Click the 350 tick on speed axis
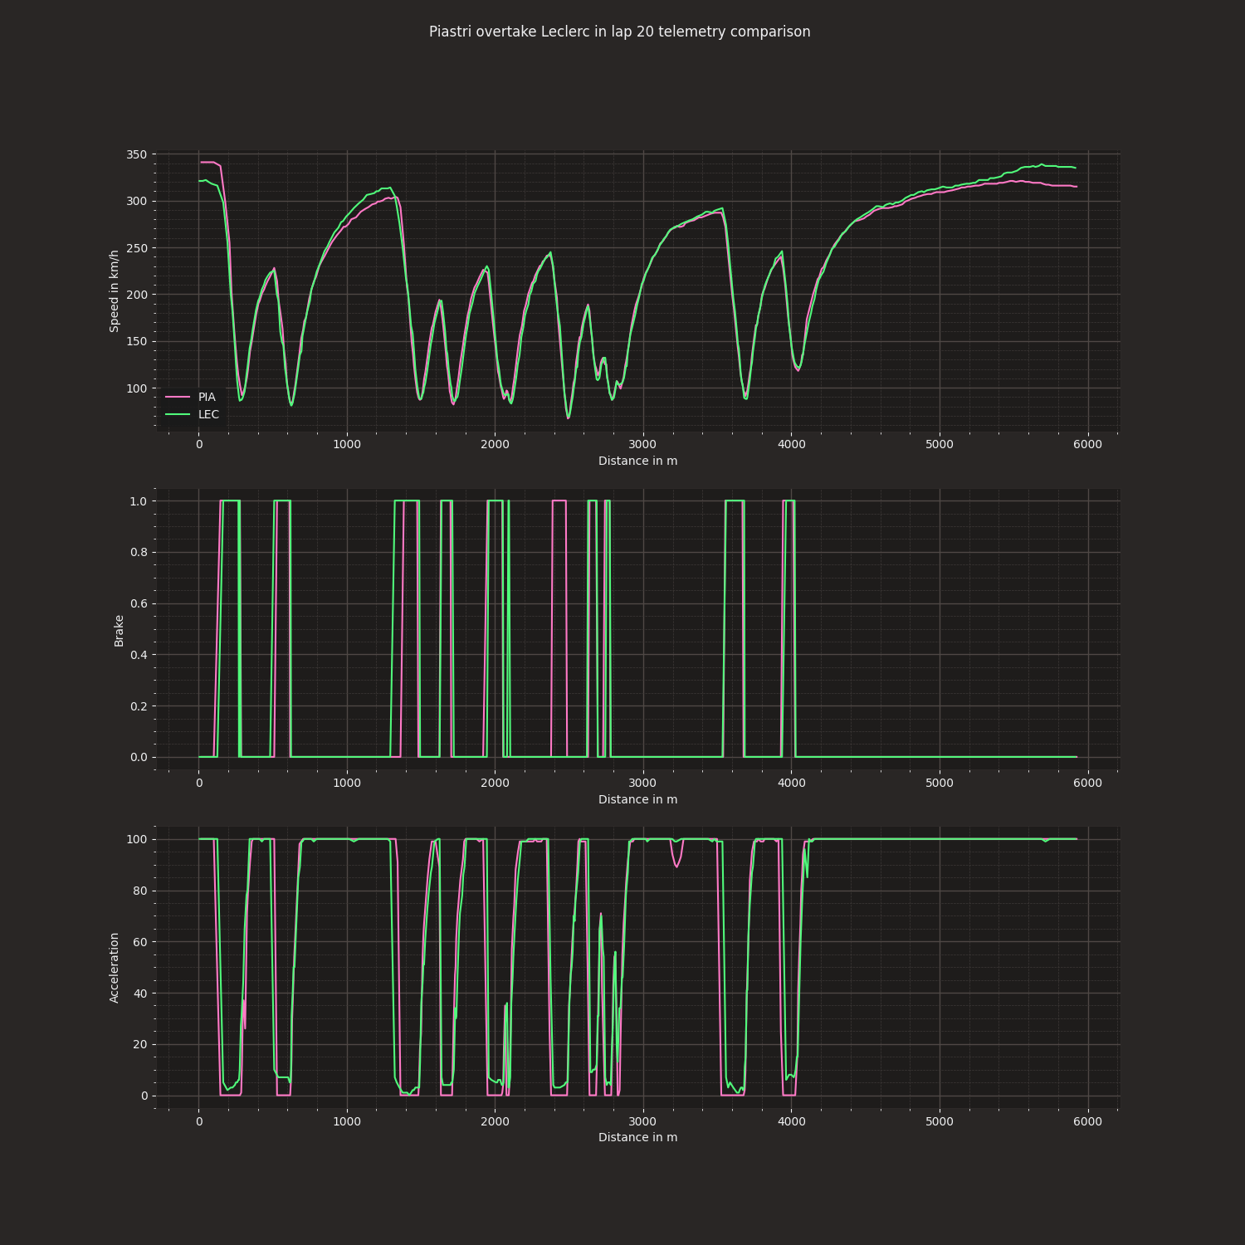The width and height of the screenshot is (1245, 1245). click(137, 154)
